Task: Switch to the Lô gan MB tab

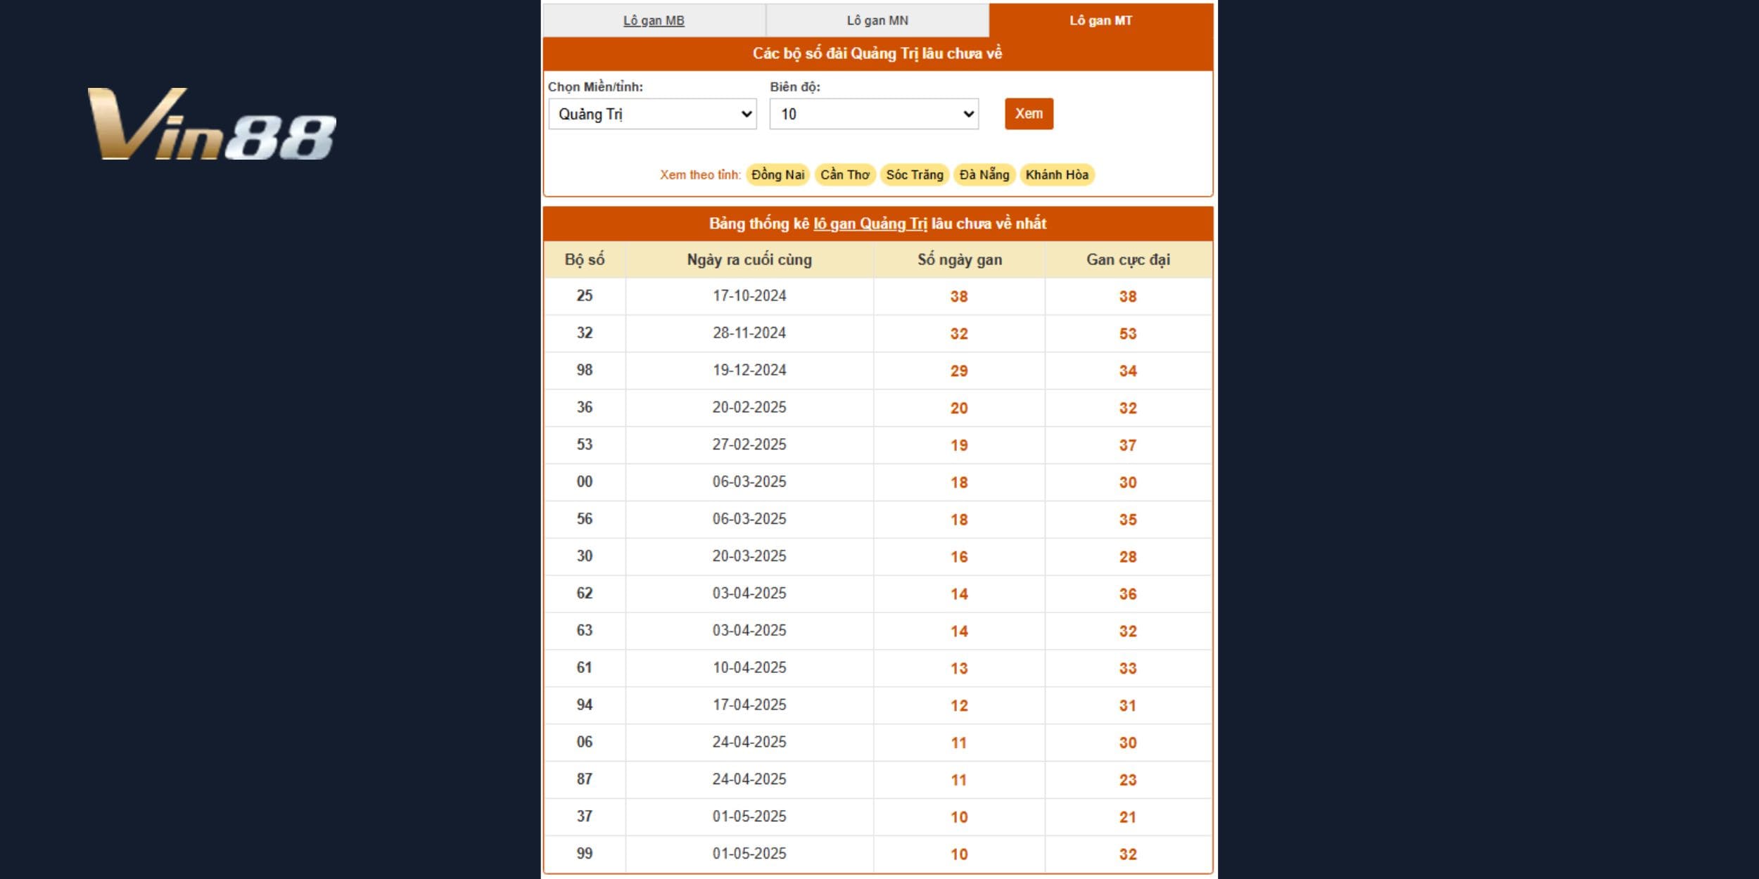Action: pos(654,20)
